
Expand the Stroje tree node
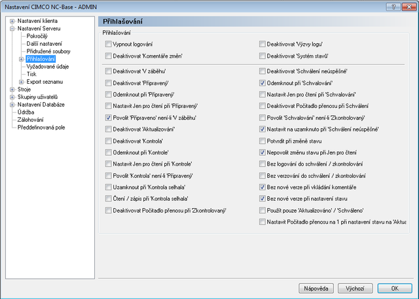[12, 90]
